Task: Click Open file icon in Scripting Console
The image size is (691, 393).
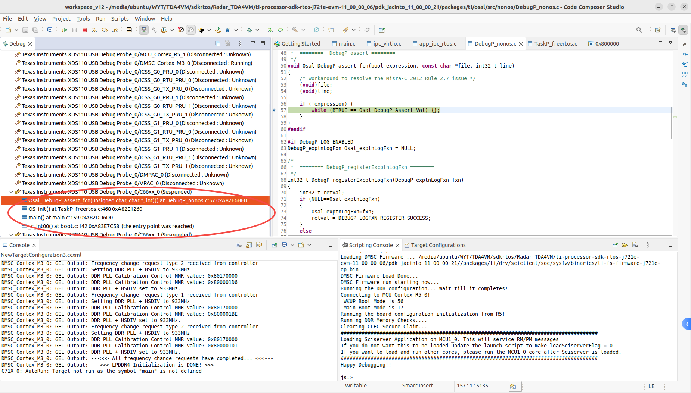Action: coord(625,245)
